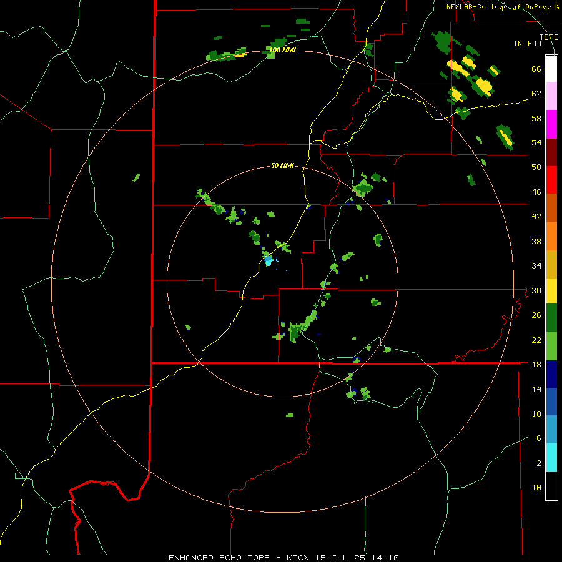Click the light green legend swatch near 22
This screenshot has width=562, height=562.
coord(551,346)
